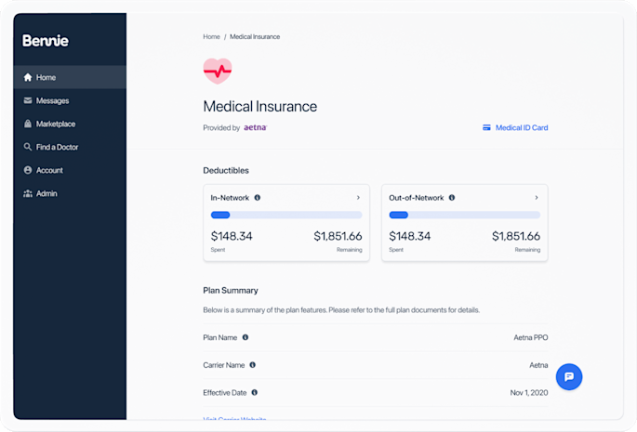
Task: Click the Nov 1, 2020 date value
Action: point(529,393)
